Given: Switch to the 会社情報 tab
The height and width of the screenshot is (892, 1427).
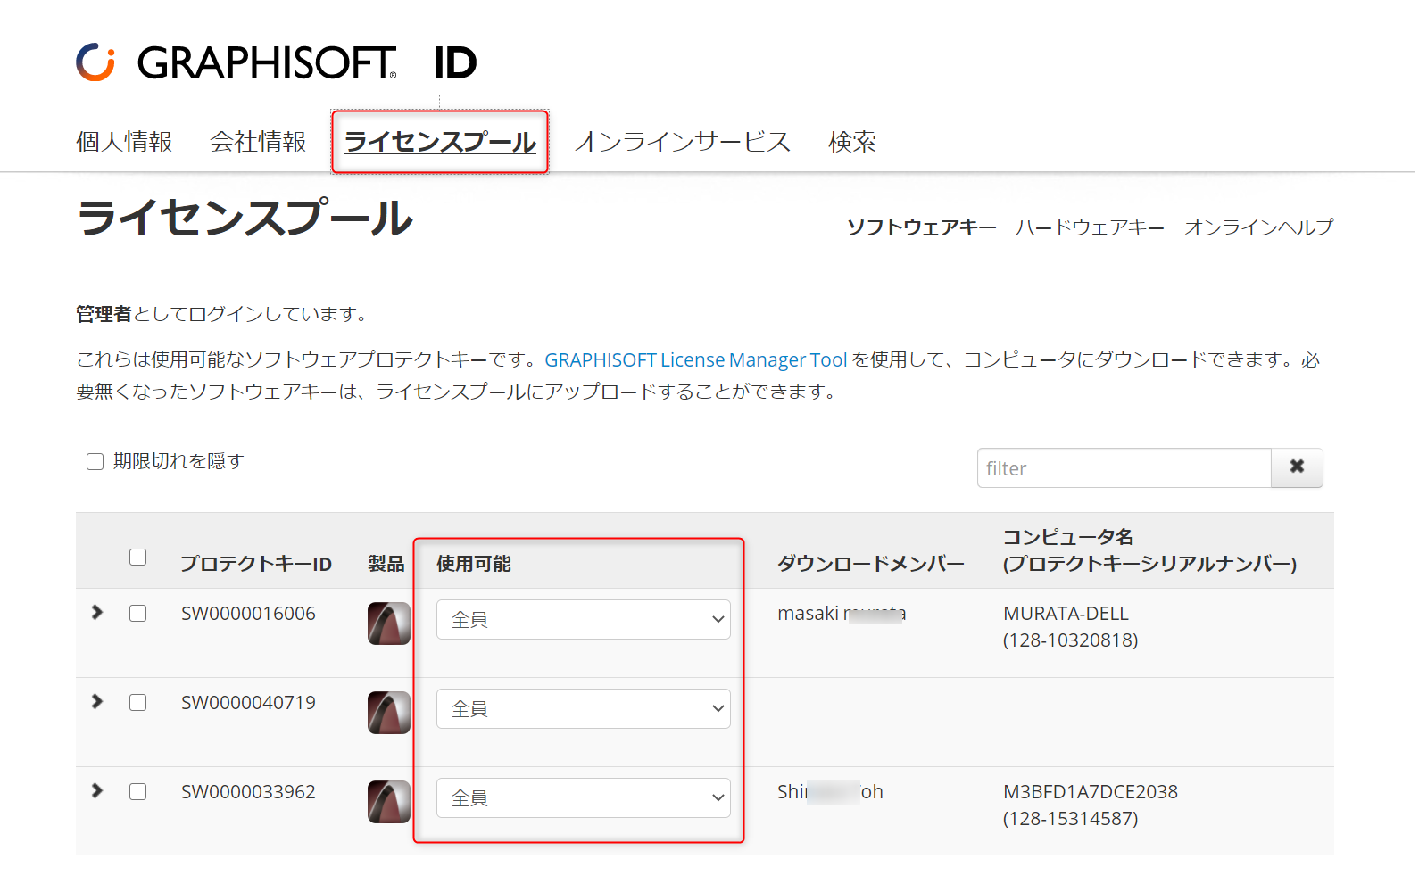Looking at the screenshot, I should coord(258,142).
